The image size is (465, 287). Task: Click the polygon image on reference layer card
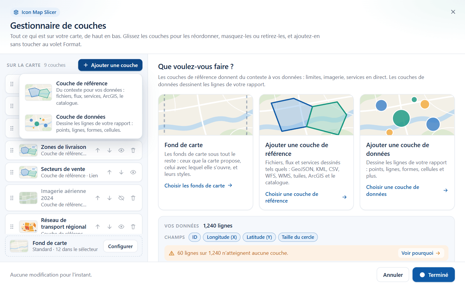click(x=306, y=115)
